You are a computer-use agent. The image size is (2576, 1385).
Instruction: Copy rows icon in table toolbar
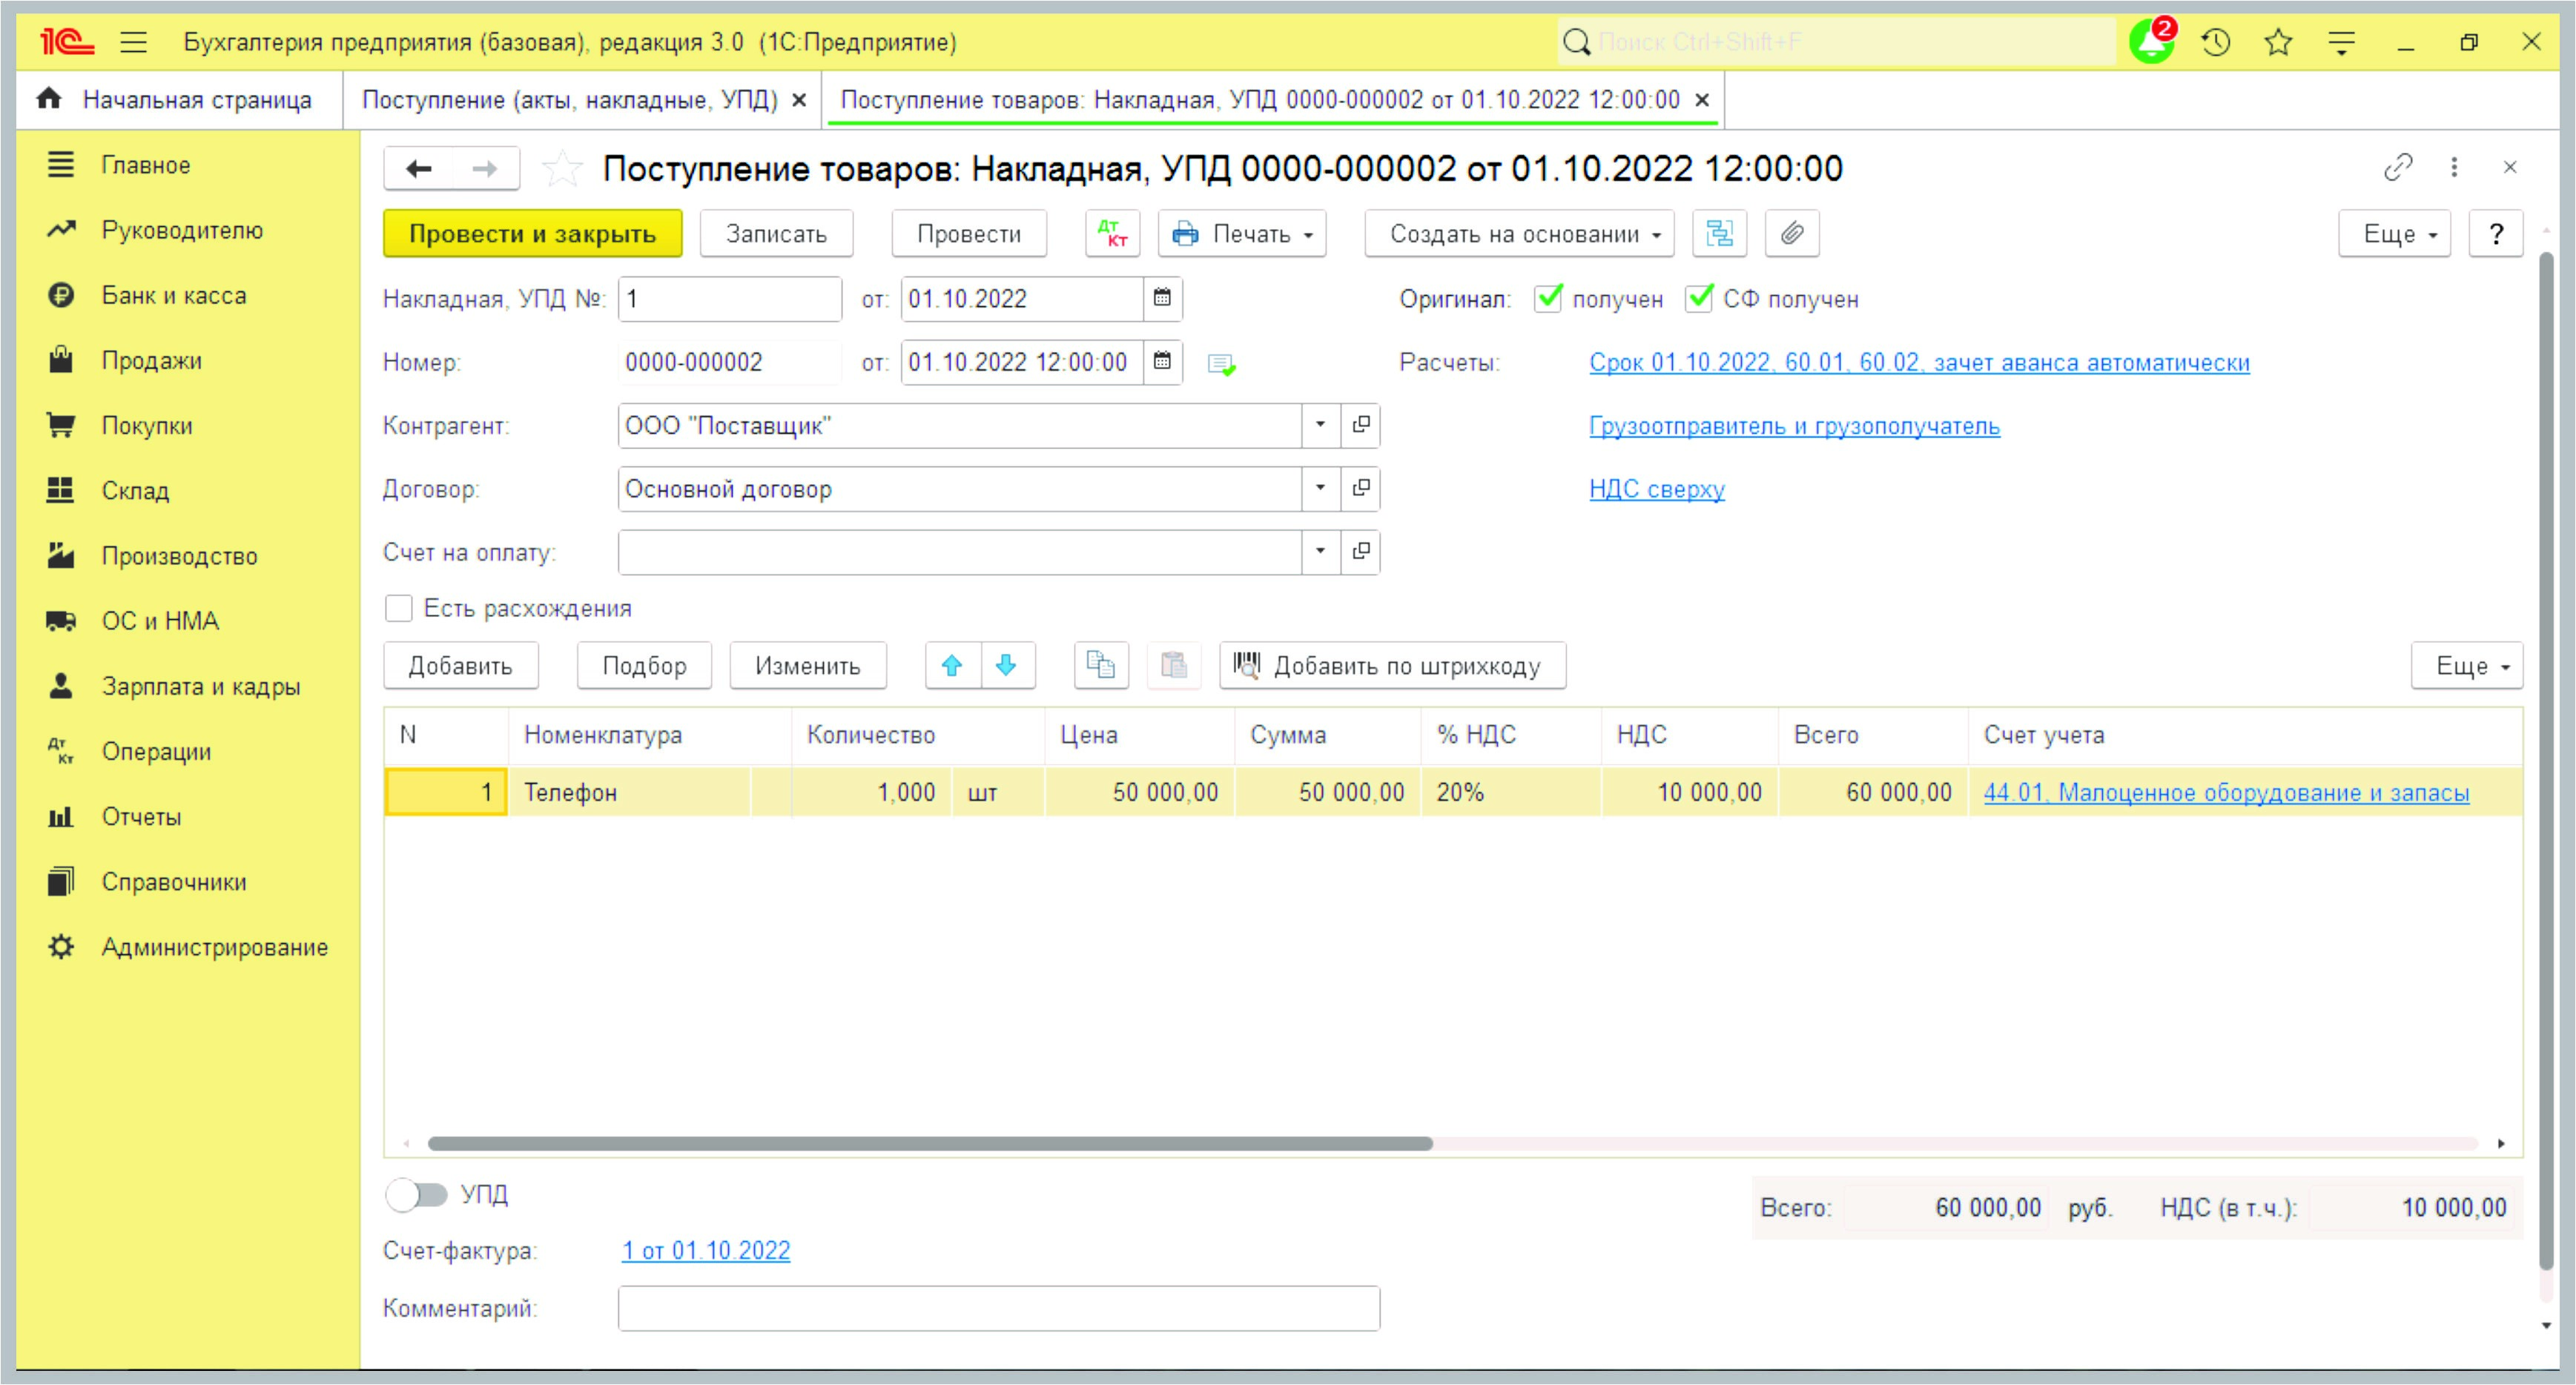click(x=1100, y=666)
